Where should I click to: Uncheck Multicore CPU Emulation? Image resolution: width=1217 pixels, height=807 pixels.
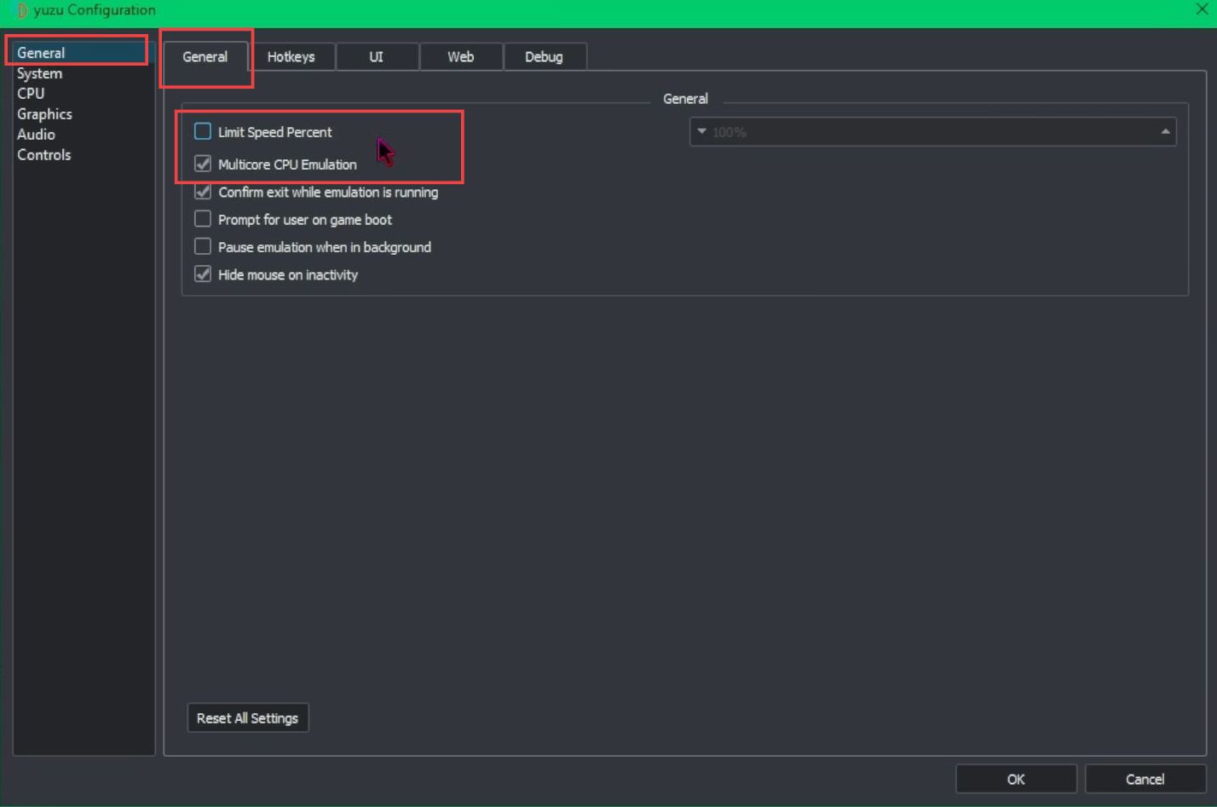coord(203,164)
